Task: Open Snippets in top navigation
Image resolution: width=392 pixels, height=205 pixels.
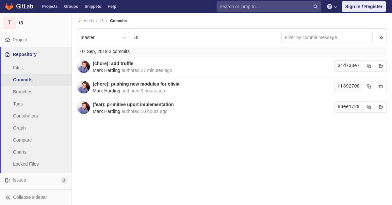Action: coord(93,7)
